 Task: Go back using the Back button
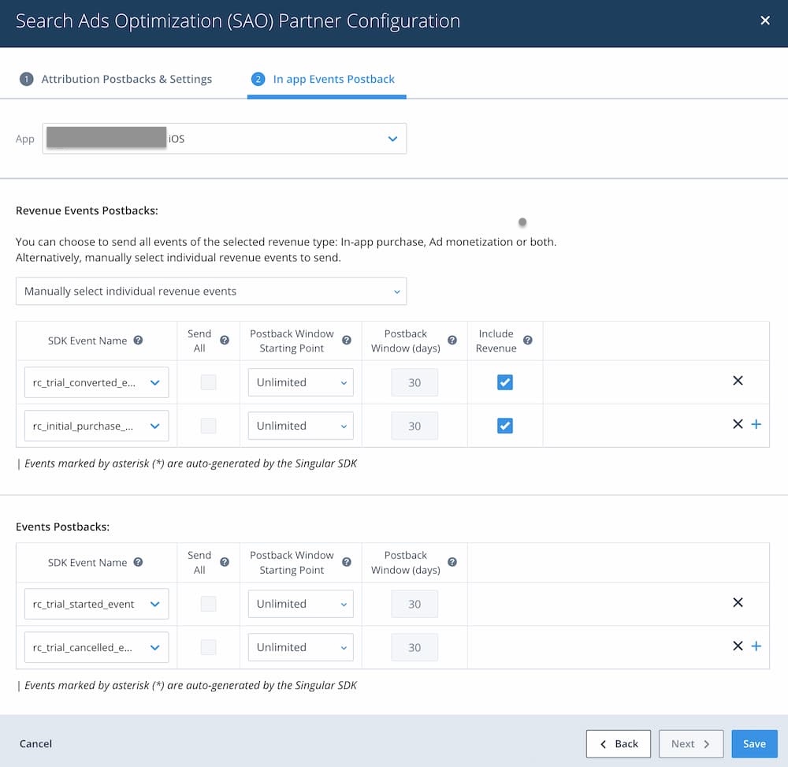point(619,743)
